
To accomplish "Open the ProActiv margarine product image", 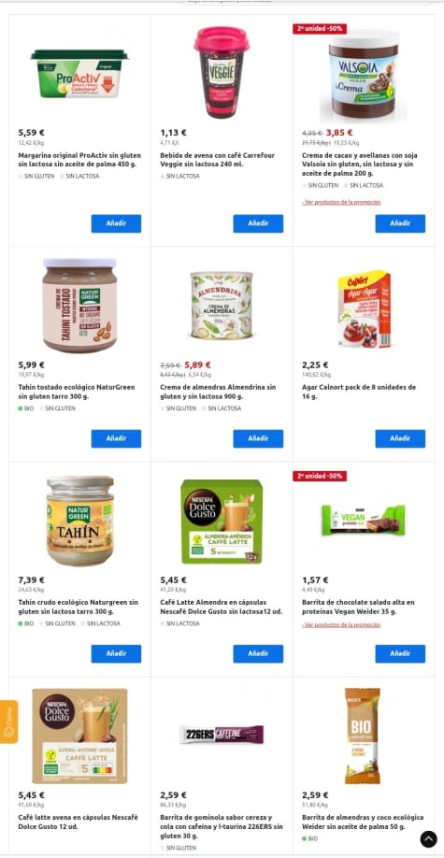I will click(80, 73).
